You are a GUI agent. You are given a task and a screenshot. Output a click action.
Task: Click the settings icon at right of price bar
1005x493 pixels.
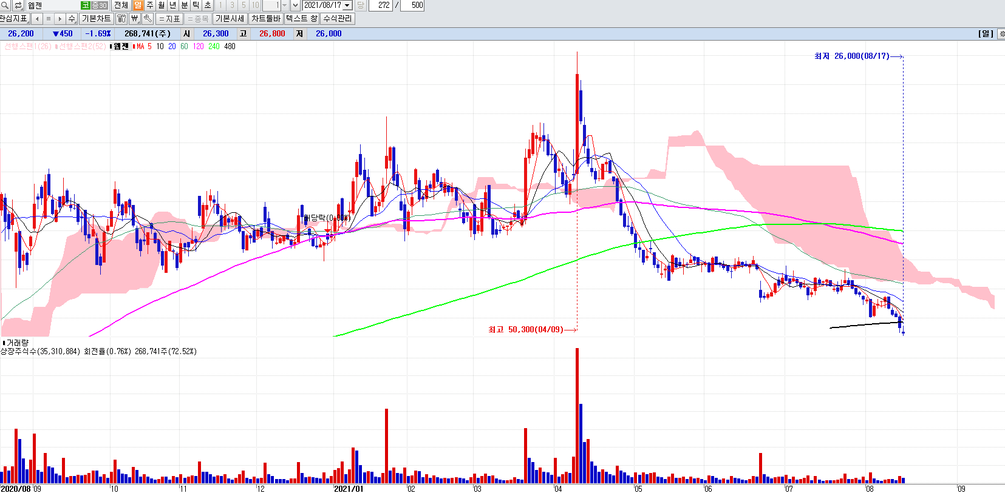coord(1001,33)
